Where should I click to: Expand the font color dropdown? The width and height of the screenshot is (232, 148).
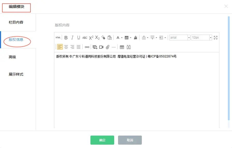[122, 38]
